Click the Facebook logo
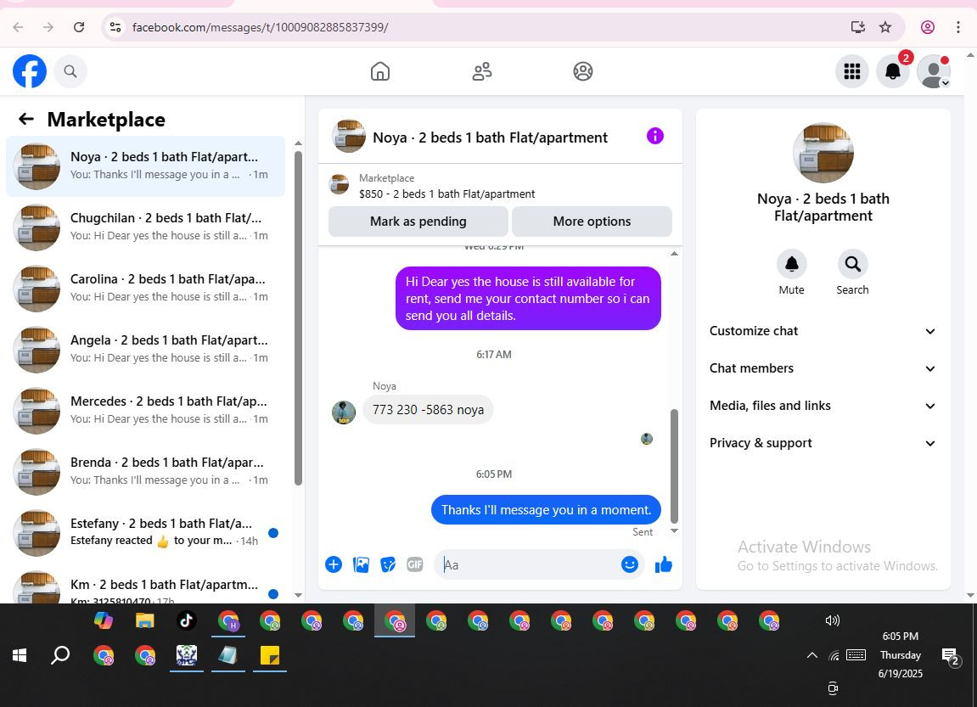The width and height of the screenshot is (977, 707). pos(30,71)
